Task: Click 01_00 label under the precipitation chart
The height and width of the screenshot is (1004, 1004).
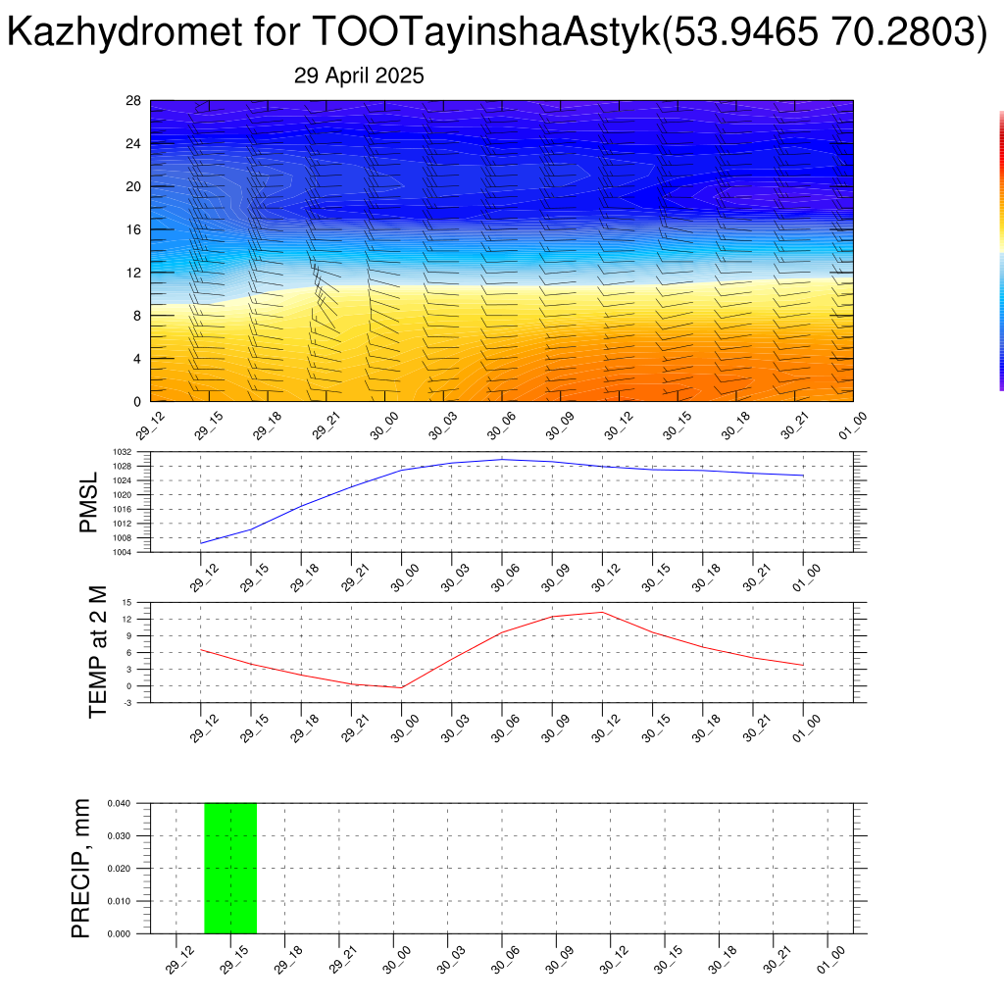Action: [x=831, y=959]
